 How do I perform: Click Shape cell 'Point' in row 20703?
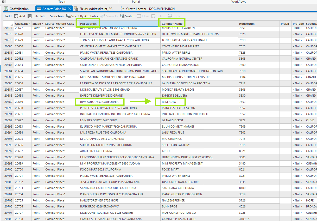[x=38, y=188]
